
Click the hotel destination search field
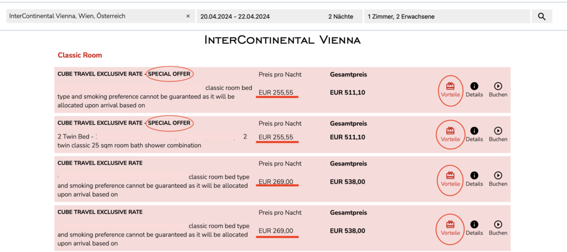[94, 17]
